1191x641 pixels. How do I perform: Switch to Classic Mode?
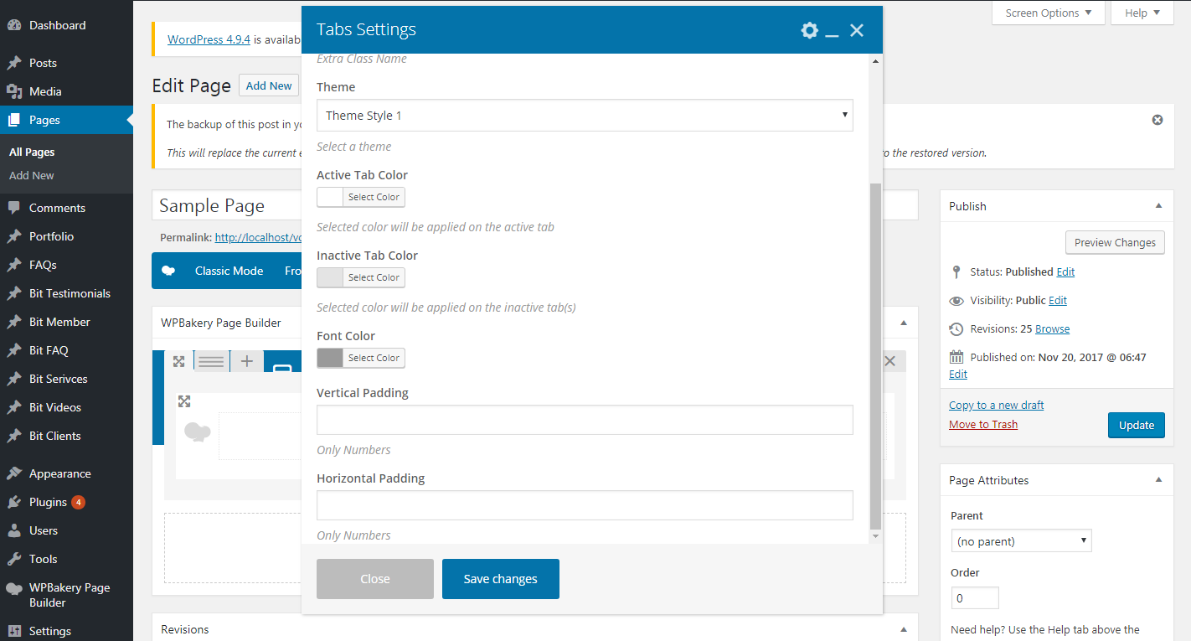tap(229, 271)
